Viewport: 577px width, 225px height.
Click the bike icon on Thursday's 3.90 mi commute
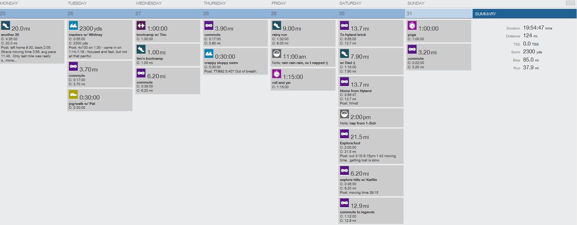pos(209,26)
